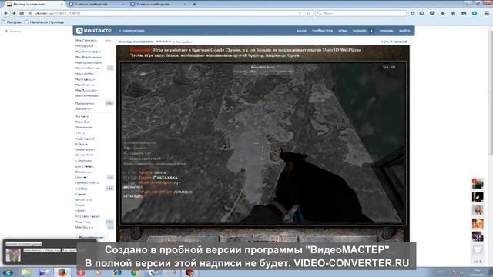493x277 pixels.
Task: Click inside the game viewport
Action: (263, 143)
